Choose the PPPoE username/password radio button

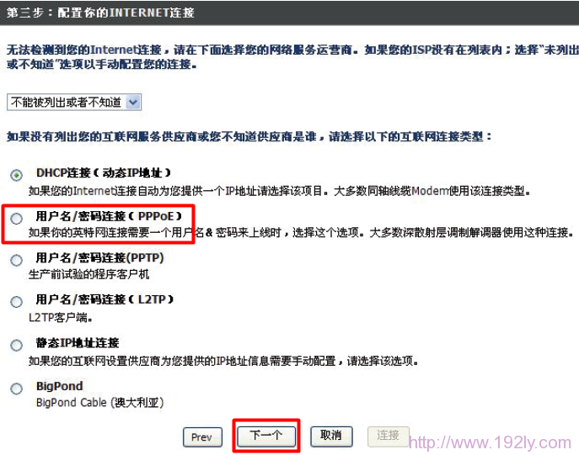16,219
